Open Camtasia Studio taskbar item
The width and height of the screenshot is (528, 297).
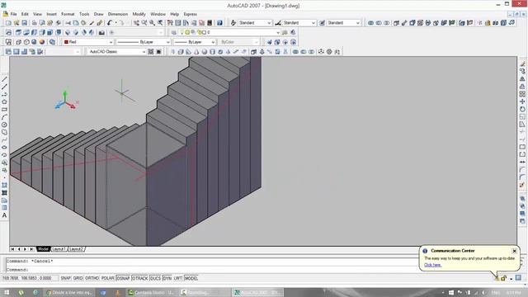point(152,292)
